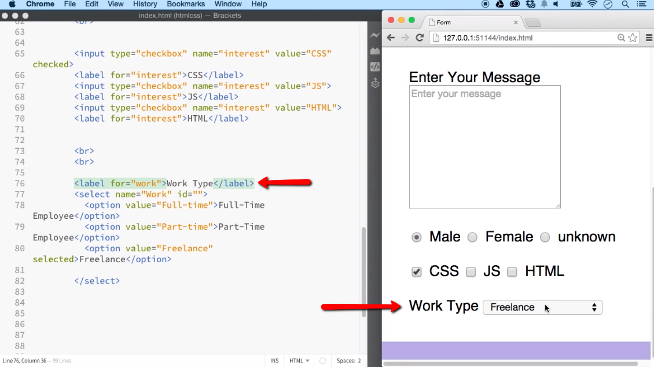Click Spaces: 2 in the status bar
This screenshot has width=654, height=367.
348,360
